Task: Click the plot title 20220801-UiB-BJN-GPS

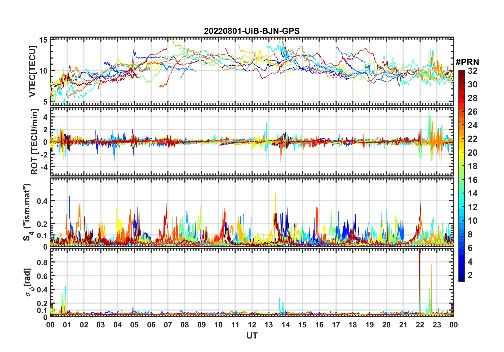Action: (x=252, y=31)
